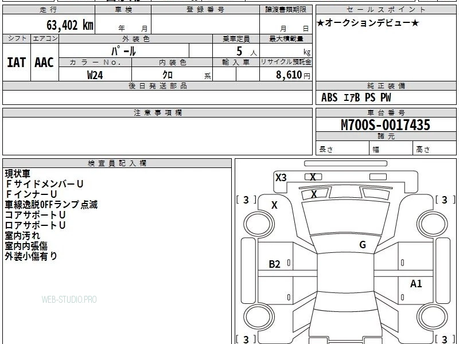459x344 pixels.
Task: Click the mileage value 63,402 km
Action: pos(69,25)
